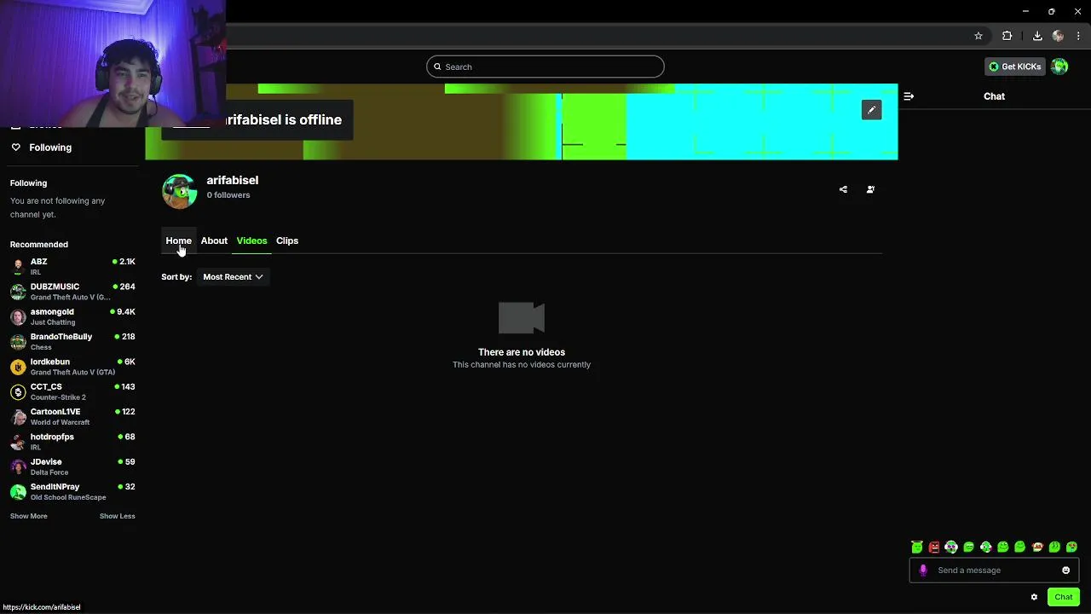Click the purple microphone icon in chat
This screenshot has width=1091, height=614.
923,571
